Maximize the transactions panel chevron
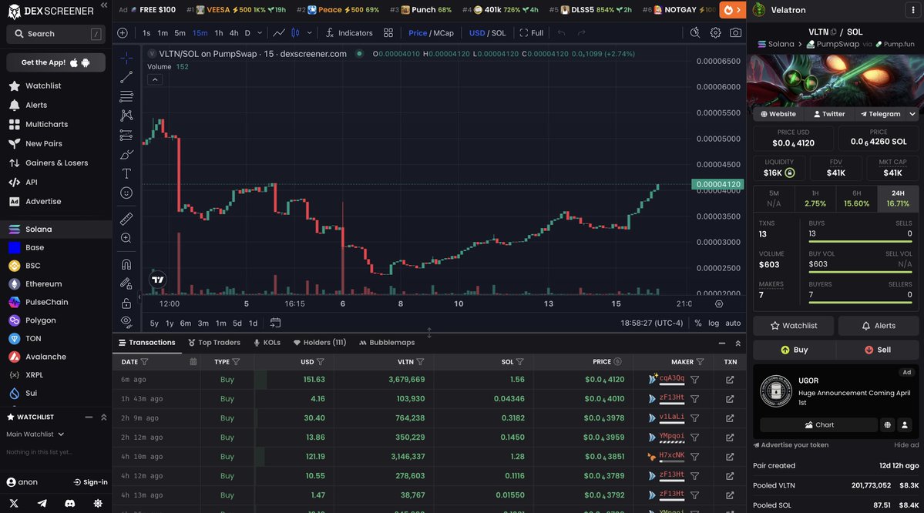This screenshot has height=513, width=924. point(738,343)
